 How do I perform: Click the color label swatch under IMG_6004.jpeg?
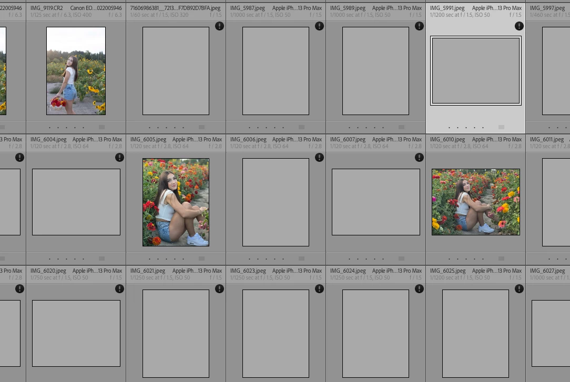[x=102, y=259]
